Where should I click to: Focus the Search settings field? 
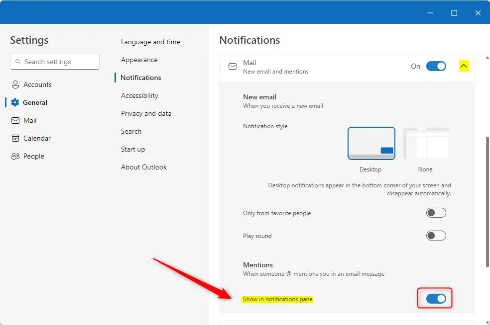click(55, 62)
